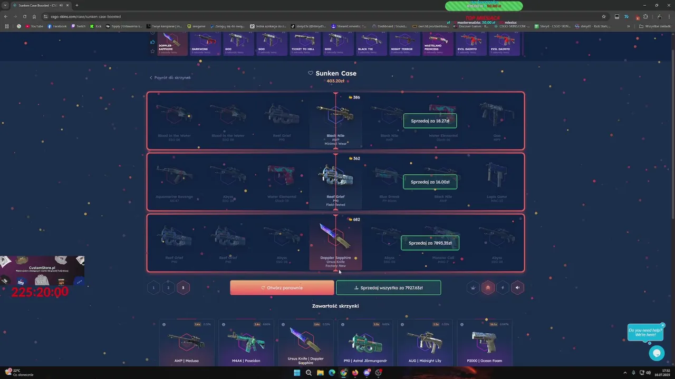Favorite Sunken Case with heart icon

311,73
